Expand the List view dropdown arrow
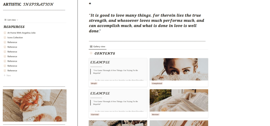This screenshot has width=270, height=126. [x=17, y=20]
